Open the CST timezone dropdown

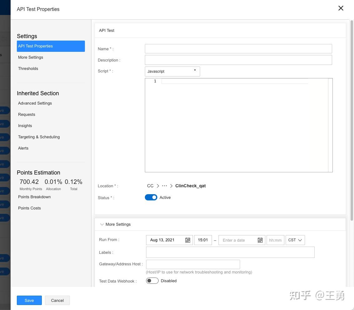pyautogui.click(x=295, y=240)
